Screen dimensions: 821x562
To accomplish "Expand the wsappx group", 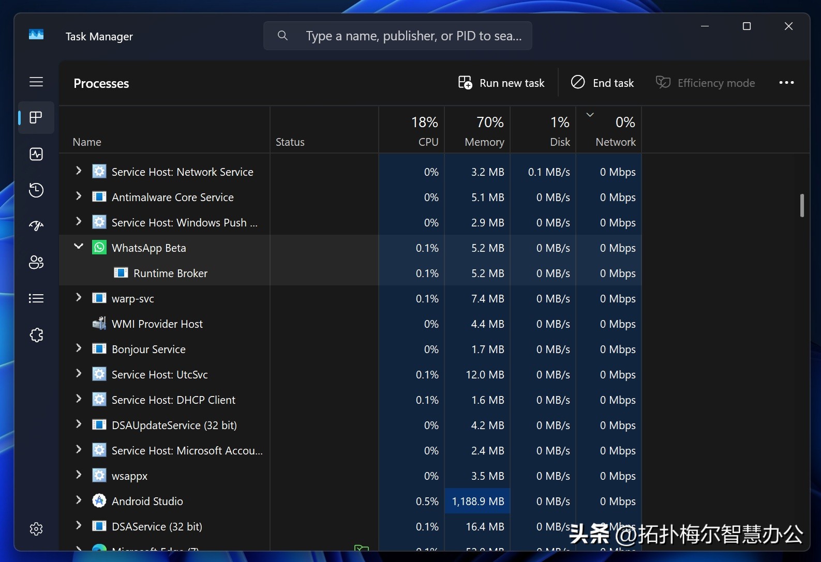I will click(x=79, y=475).
